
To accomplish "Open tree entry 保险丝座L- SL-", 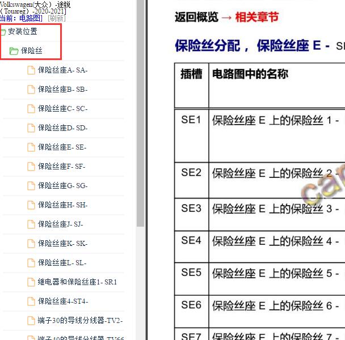I will coord(62,262).
